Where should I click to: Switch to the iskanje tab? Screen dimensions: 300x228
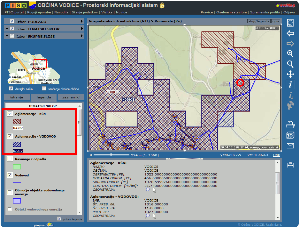(16, 97)
